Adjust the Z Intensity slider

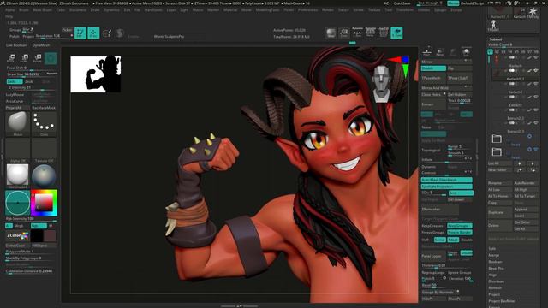[x=32, y=88]
